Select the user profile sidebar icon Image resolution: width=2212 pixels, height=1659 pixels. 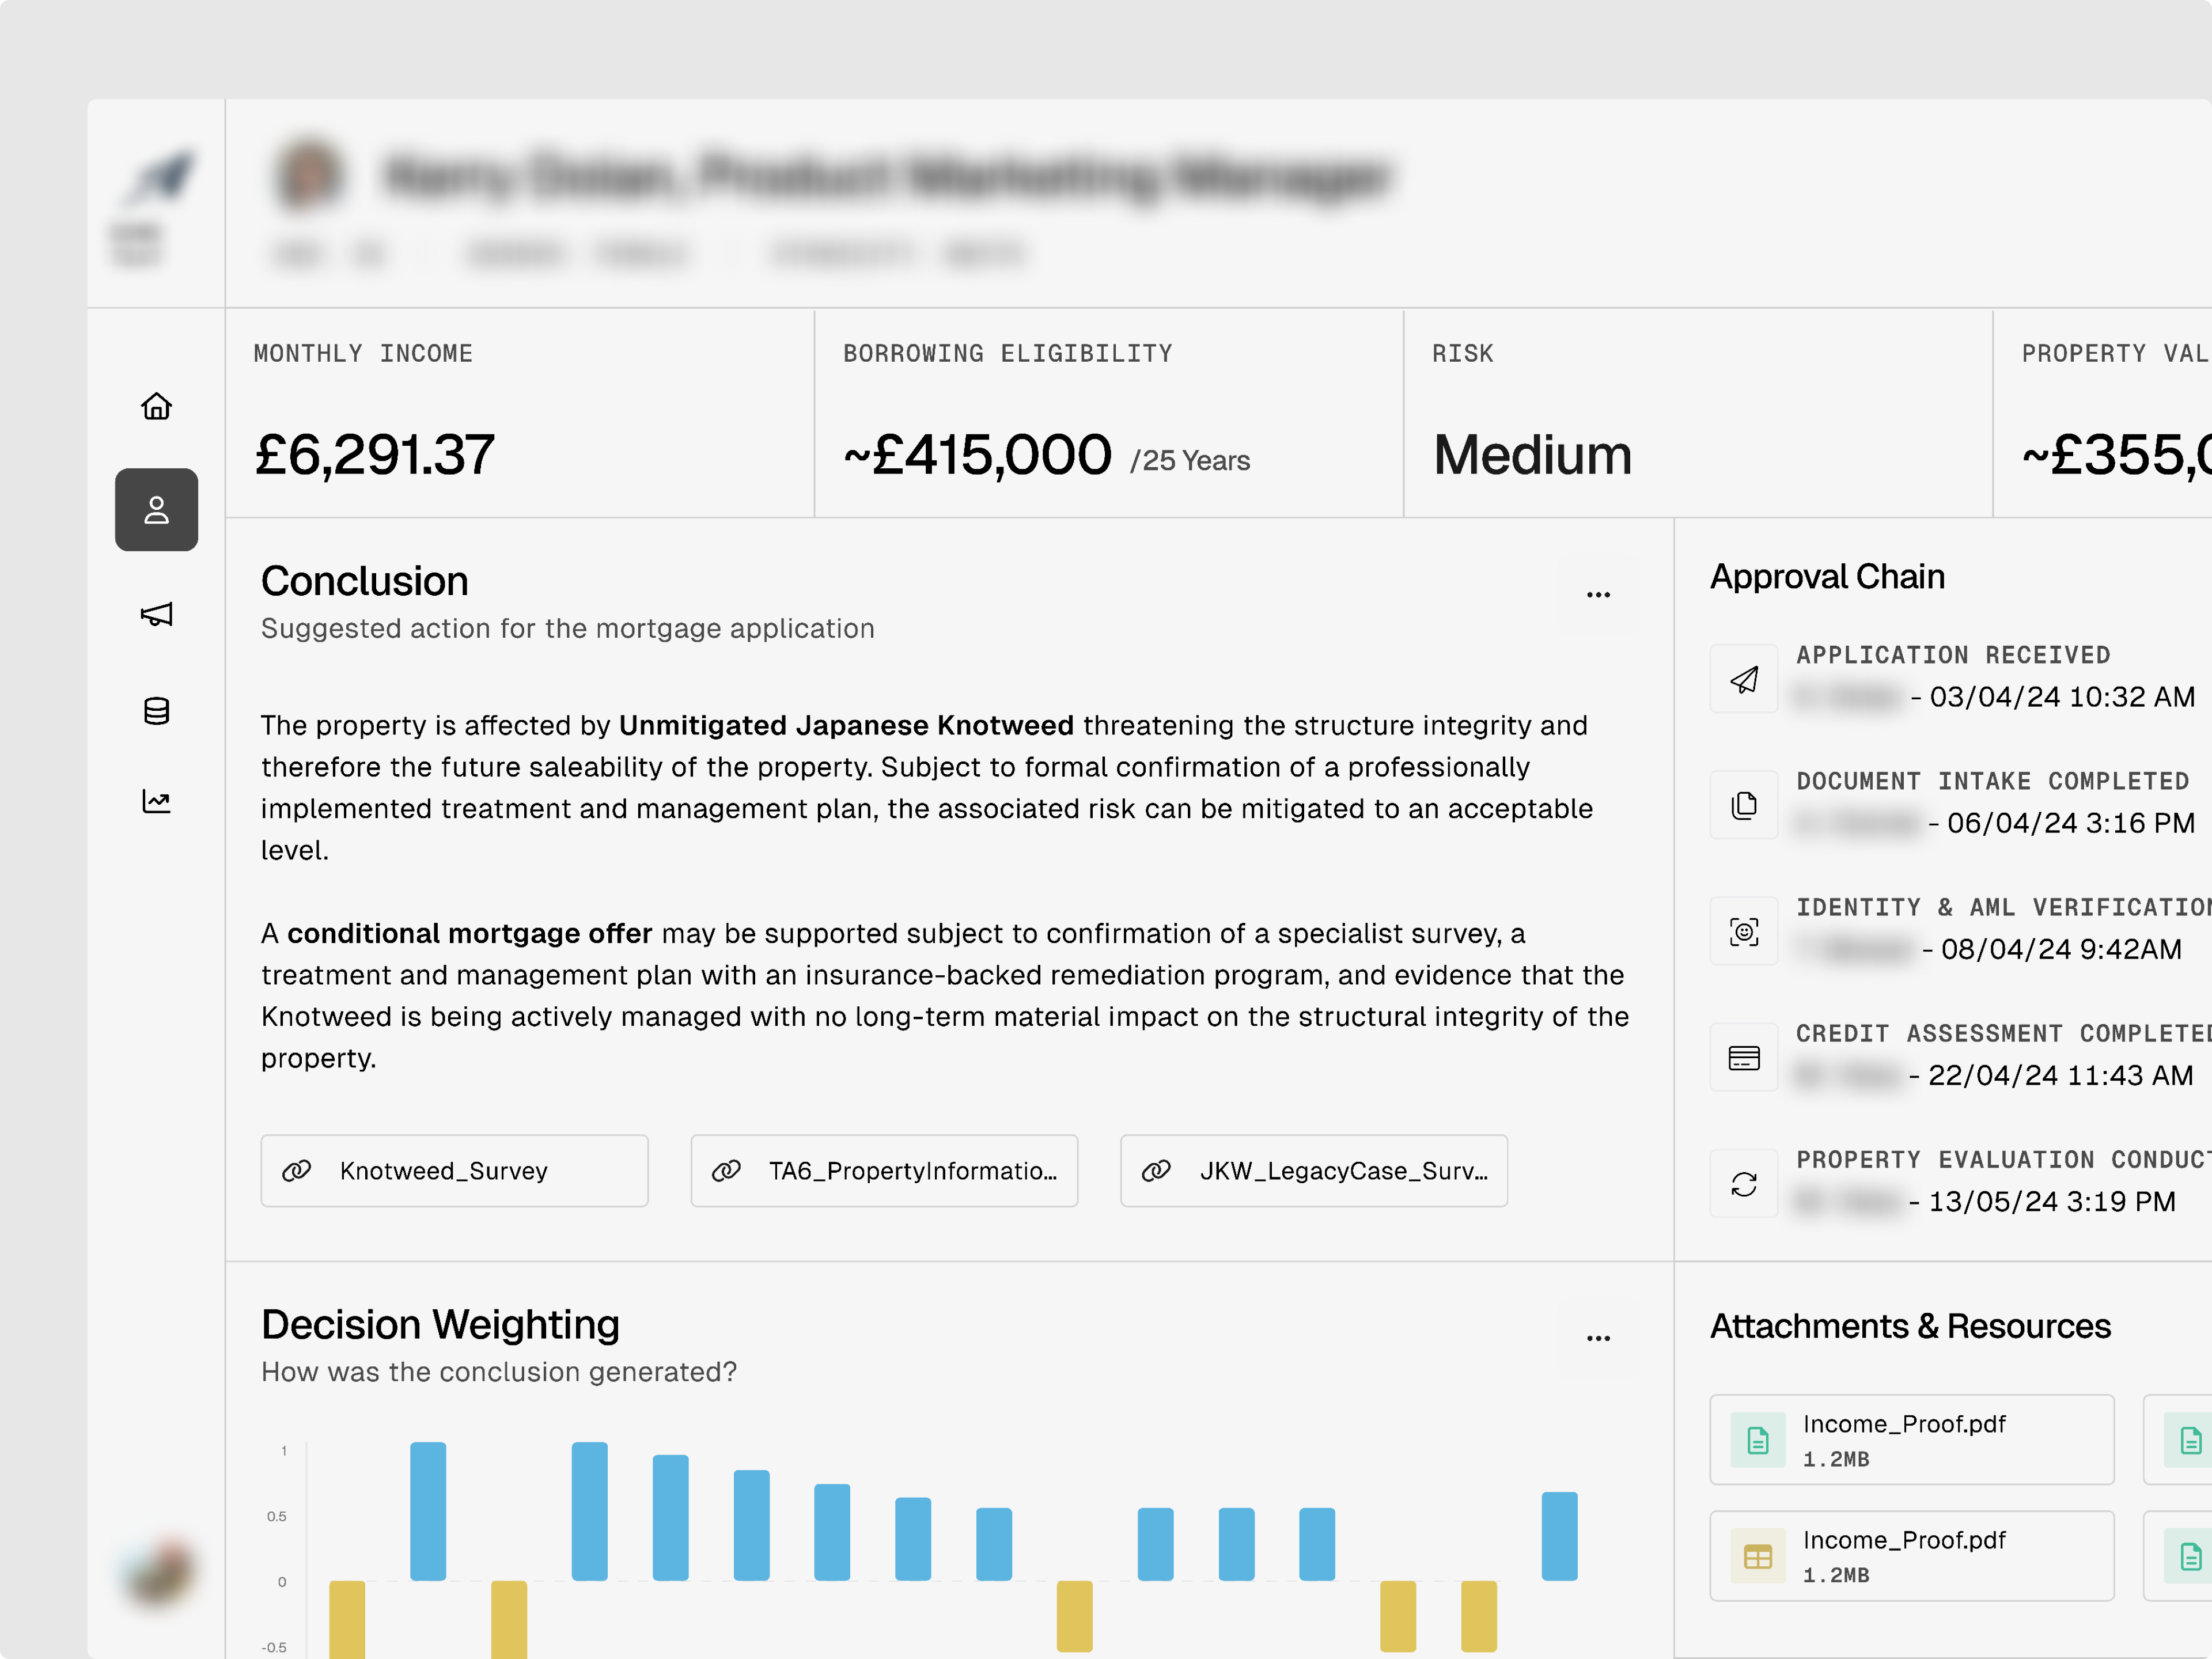(x=156, y=510)
